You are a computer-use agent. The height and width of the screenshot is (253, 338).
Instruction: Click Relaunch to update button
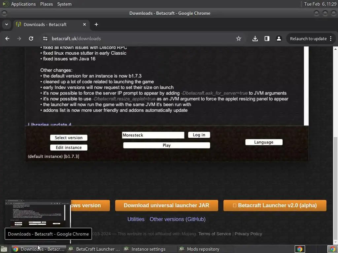308,39
